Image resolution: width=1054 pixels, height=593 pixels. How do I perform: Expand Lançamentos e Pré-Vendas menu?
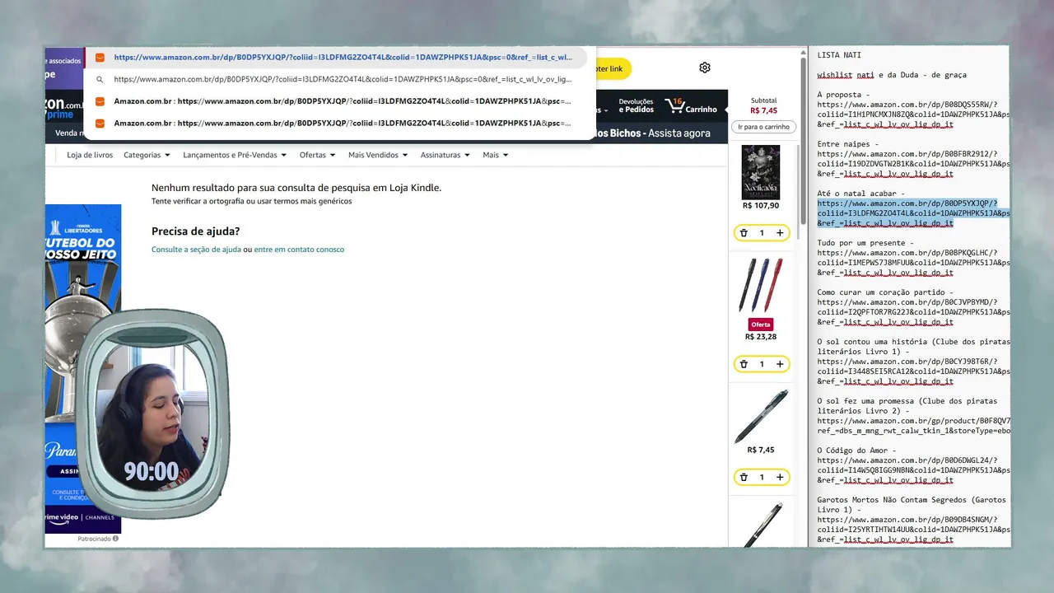235,155
